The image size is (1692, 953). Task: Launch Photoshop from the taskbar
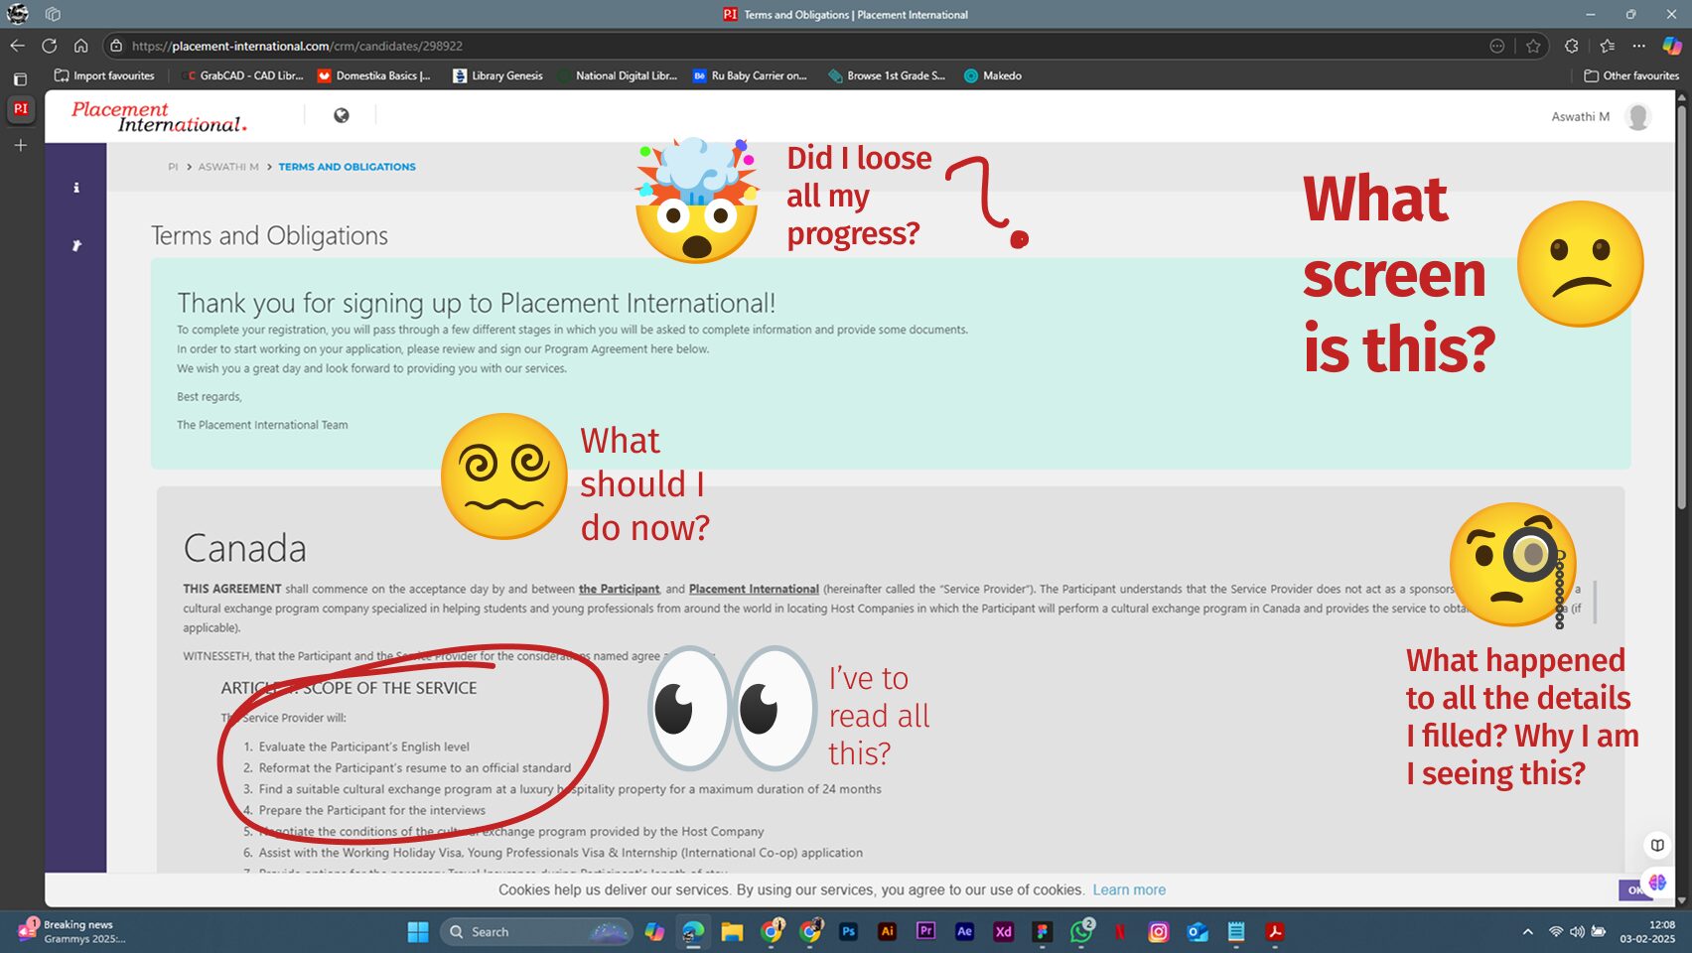(x=848, y=931)
